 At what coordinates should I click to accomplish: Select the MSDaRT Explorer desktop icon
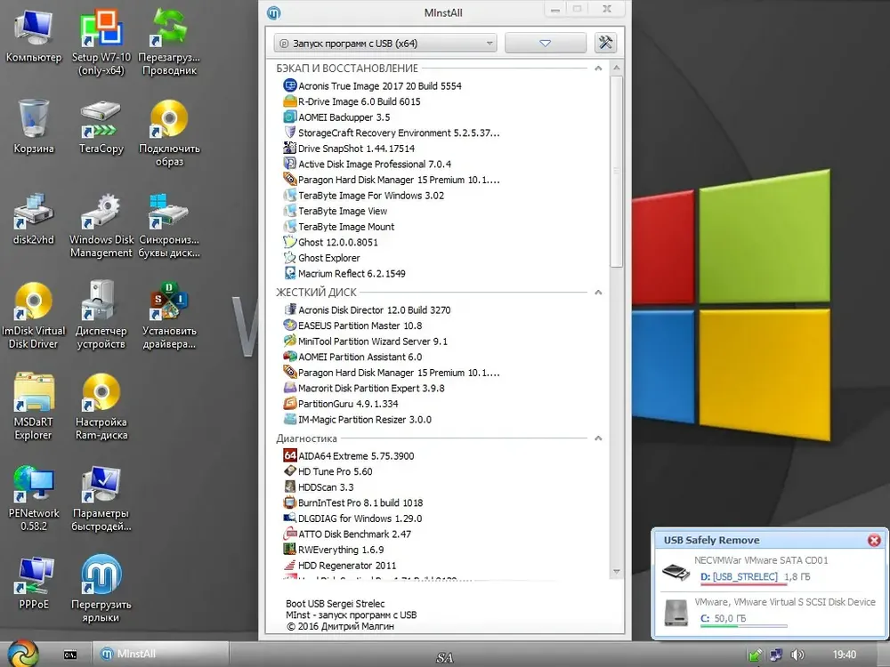coord(34,406)
